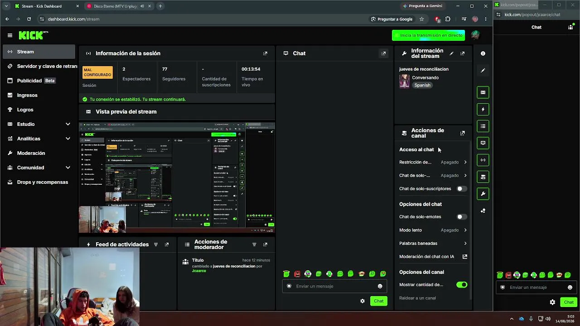
Task: Show user list in popout chat header
Action: pos(570,27)
